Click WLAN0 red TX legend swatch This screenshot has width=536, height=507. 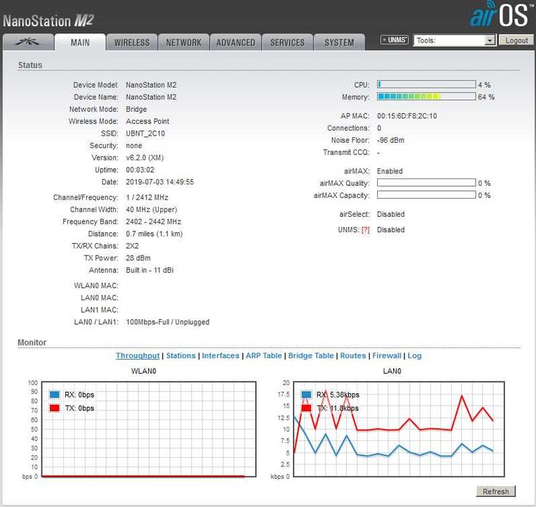(x=54, y=408)
